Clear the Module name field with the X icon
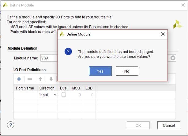The width and height of the screenshot is (188, 136). (x=173, y=58)
